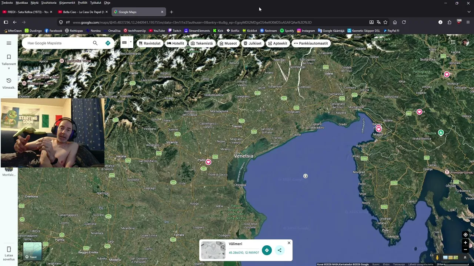Filter map by Hotellit
This screenshot has width=474, height=266.
click(176, 43)
